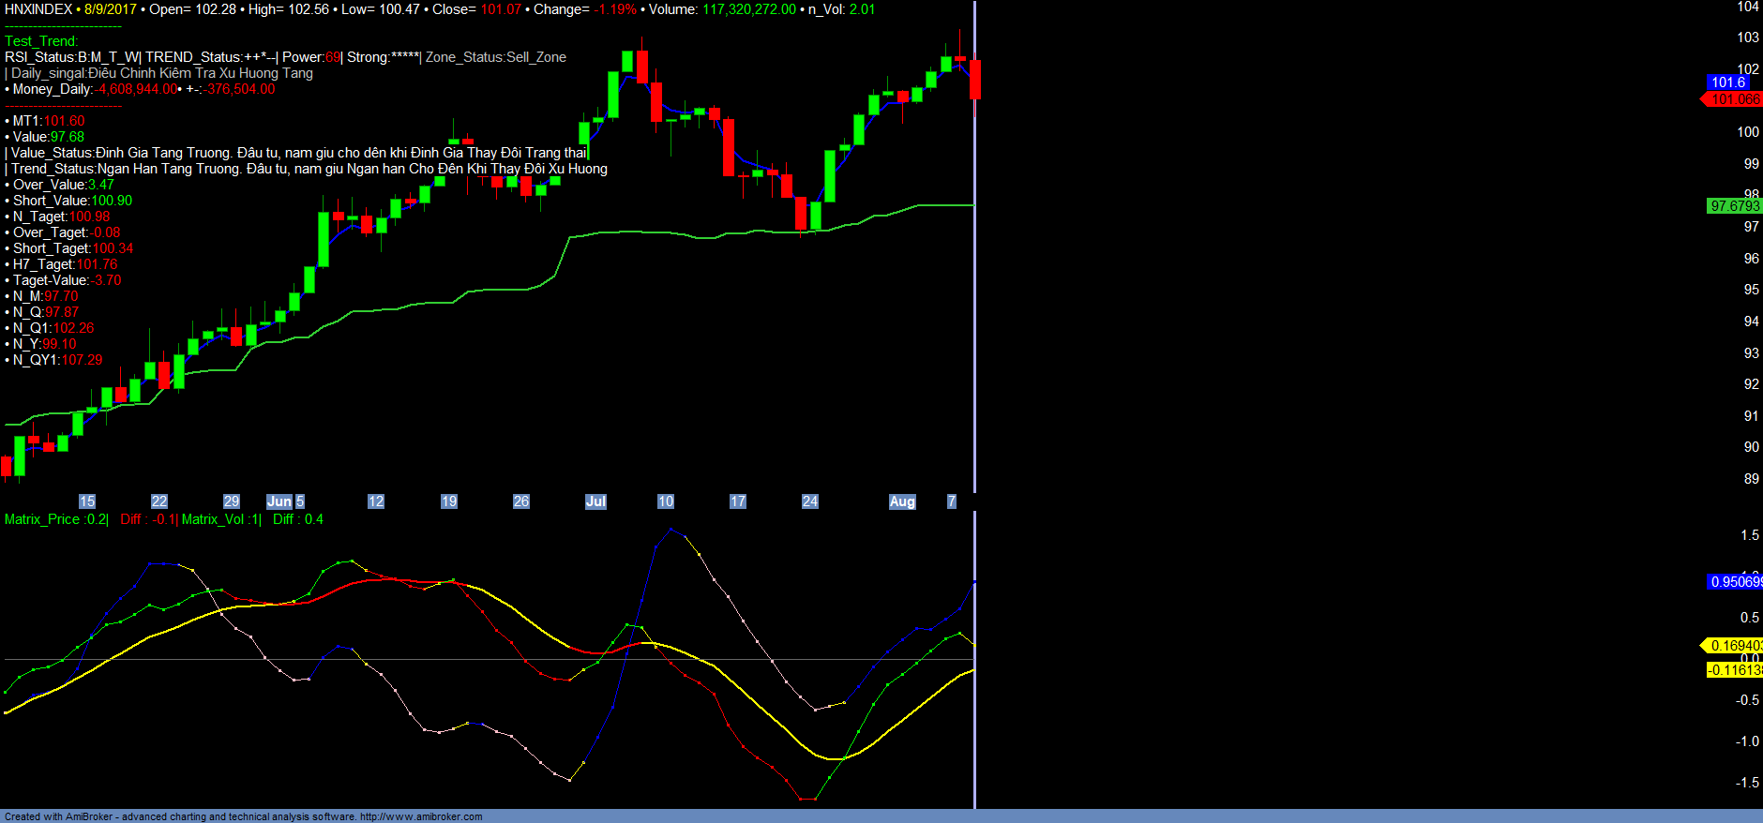Image resolution: width=1763 pixels, height=823 pixels.
Task: Click the yellow -0.11613 oscillator value tag
Action: coord(1734,670)
